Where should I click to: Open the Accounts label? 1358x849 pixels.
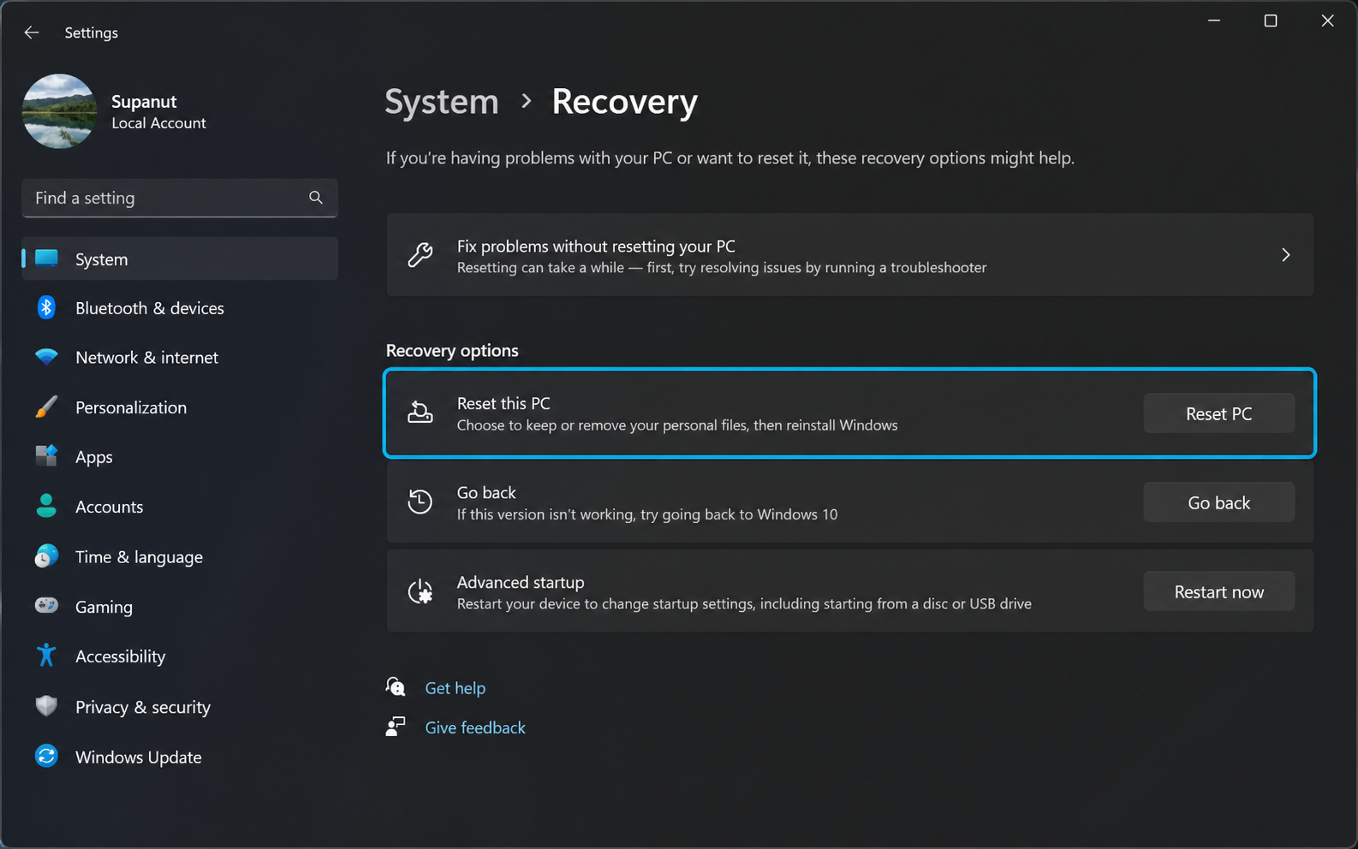[x=110, y=507]
